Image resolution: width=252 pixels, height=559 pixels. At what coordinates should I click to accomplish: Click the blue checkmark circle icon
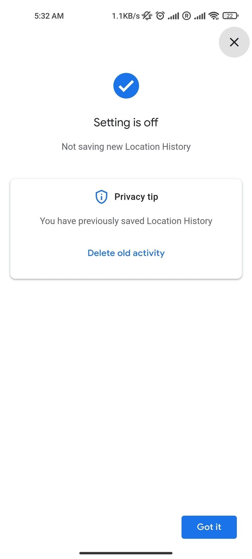(126, 86)
